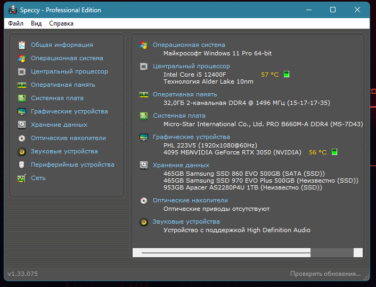The width and height of the screenshot is (376, 287).
Task: Select Периферийные устройства in the sidebar
Action: (x=72, y=165)
